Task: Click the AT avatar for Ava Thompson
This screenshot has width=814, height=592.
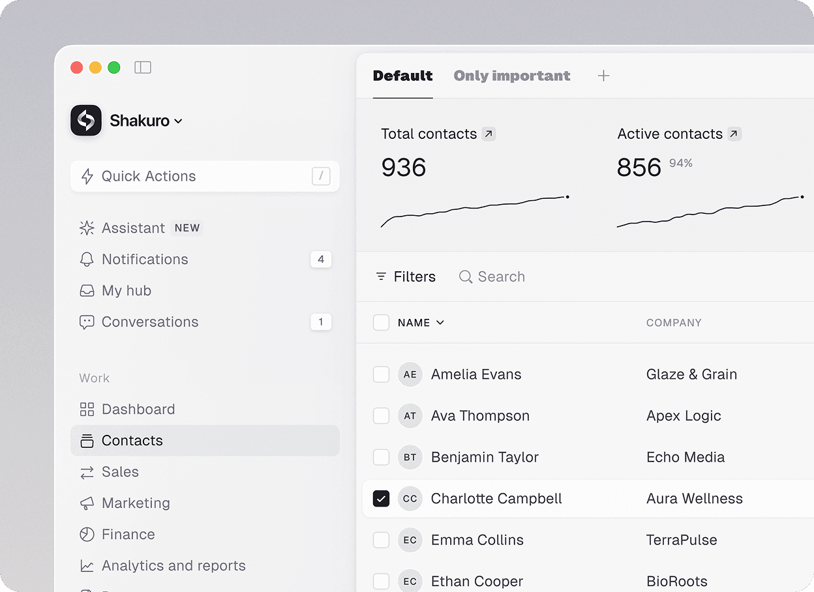Action: click(410, 416)
